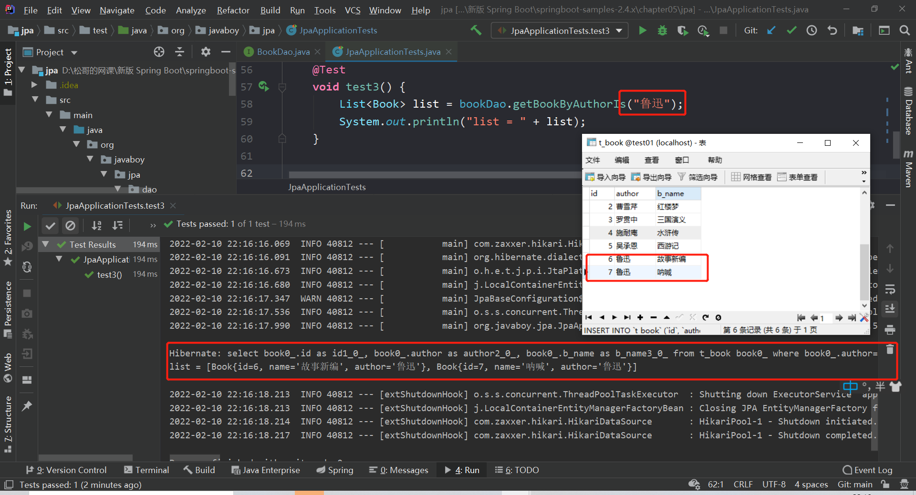The width and height of the screenshot is (916, 495).
Task: Open Search Everywhere magnifier icon
Action: pos(904,30)
